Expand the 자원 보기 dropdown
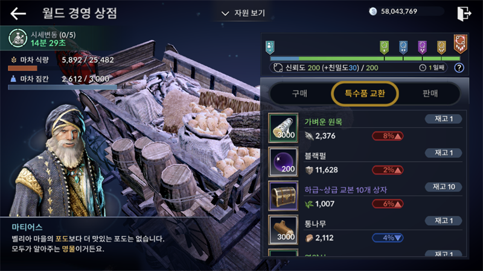 point(243,13)
